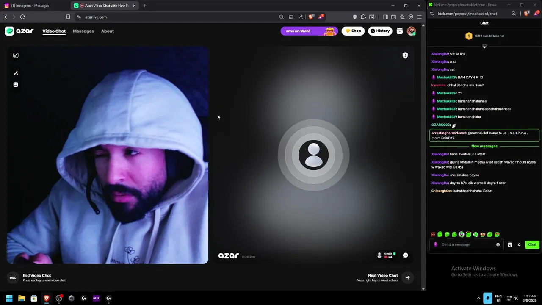Open the Shop
Viewport: 542px width, 305px height.
pos(353,31)
